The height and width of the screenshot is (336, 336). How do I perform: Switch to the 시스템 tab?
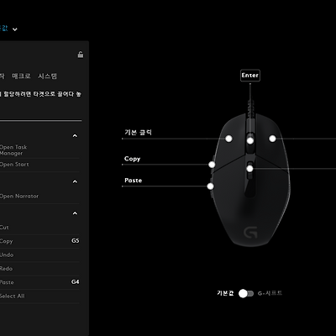(x=48, y=76)
